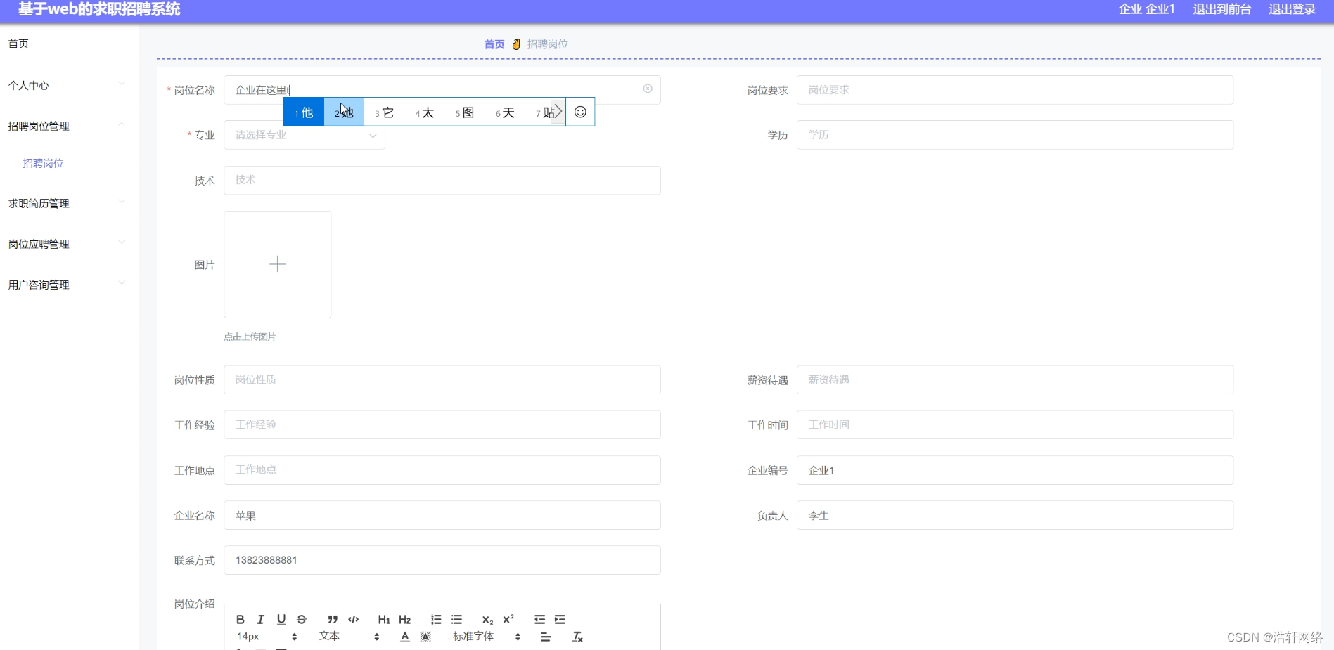Screen dimensions: 1334x650
Task: Toggle underline formatting
Action: pyautogui.click(x=281, y=619)
